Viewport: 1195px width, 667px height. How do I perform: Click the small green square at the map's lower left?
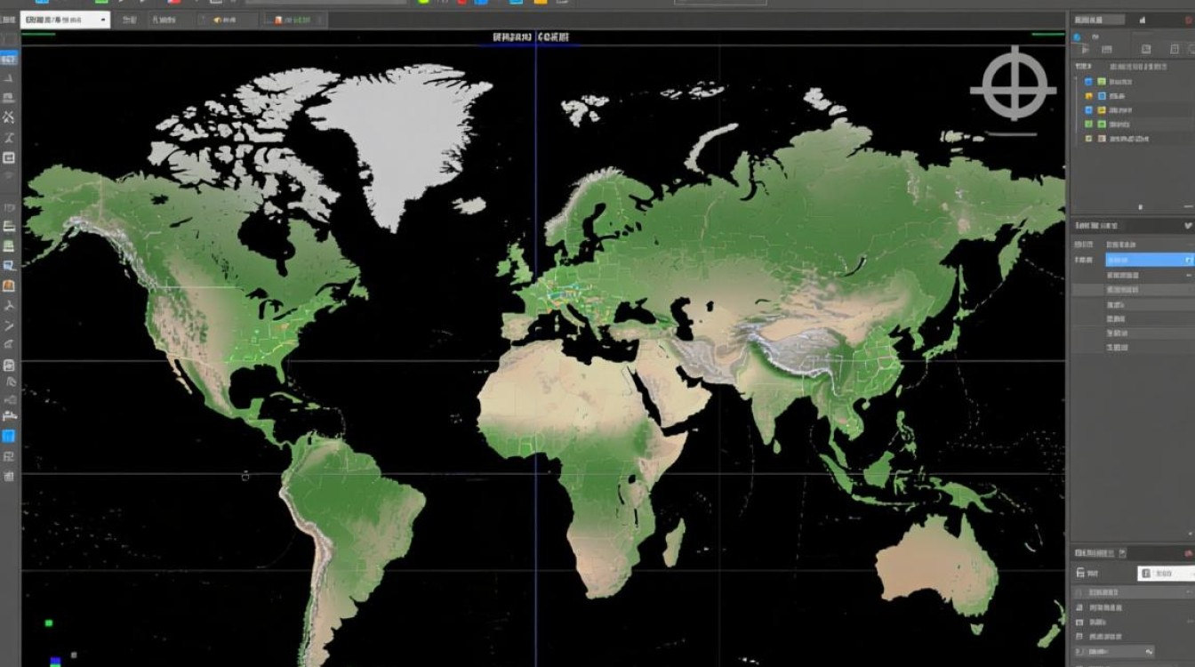(50, 623)
